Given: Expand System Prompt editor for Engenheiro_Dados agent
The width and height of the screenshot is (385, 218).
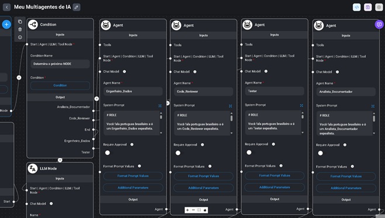Looking at the screenshot, I should pos(160,106).
